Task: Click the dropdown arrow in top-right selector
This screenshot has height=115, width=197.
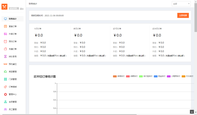Action: pos(189,4)
